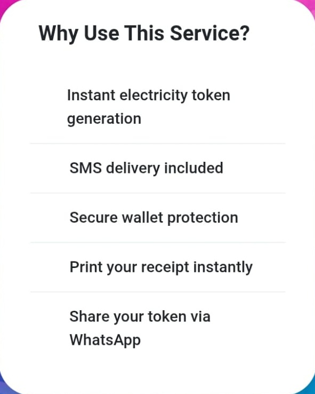
Task: Click the blue gradient corner at bottom right
Action: tap(311, 389)
